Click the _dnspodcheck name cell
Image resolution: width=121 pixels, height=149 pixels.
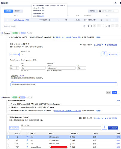[x=36, y=147]
